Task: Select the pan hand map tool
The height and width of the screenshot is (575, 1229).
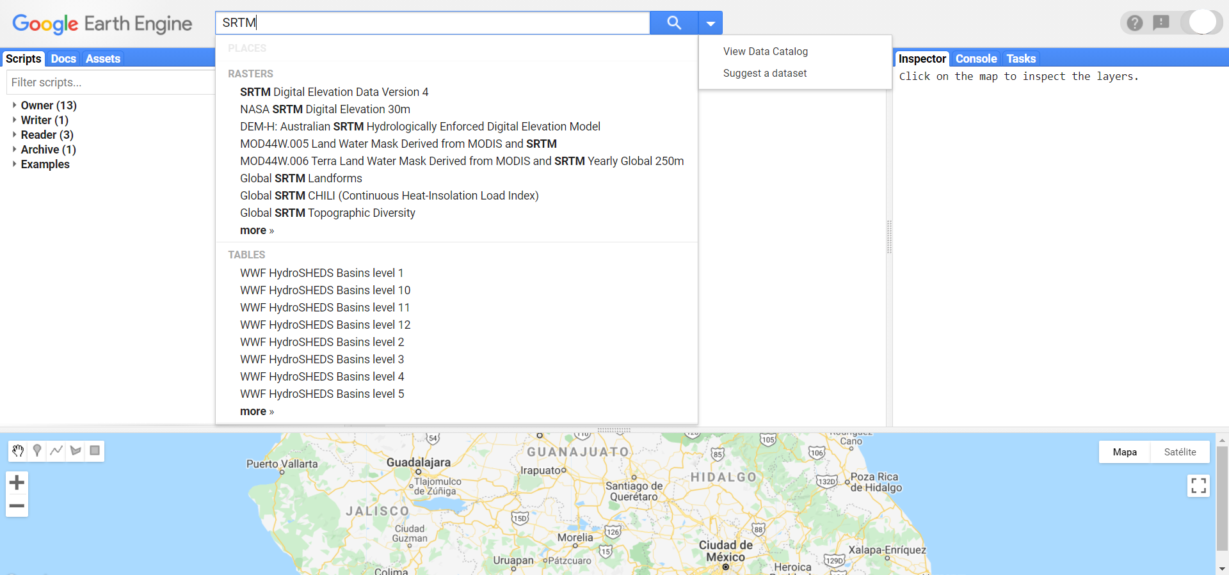Action: 18,451
